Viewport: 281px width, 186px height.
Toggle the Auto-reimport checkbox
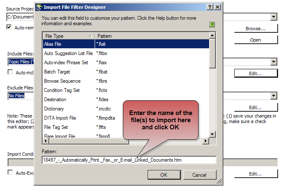coord(10,27)
